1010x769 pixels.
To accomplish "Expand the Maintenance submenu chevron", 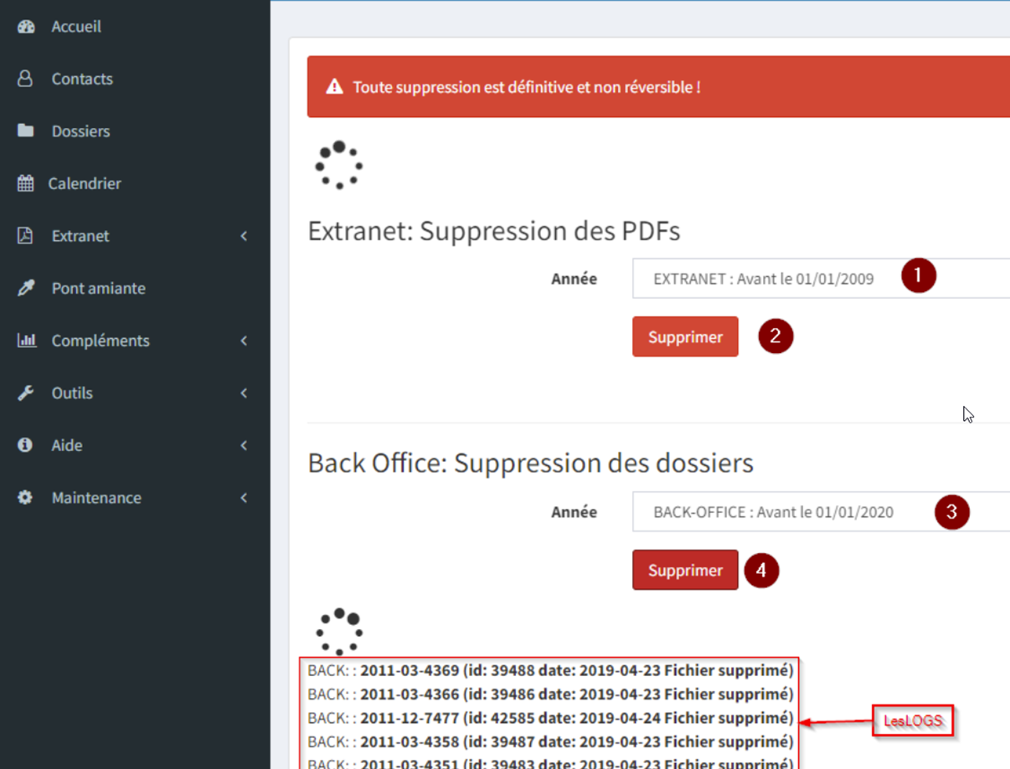I will click(244, 498).
